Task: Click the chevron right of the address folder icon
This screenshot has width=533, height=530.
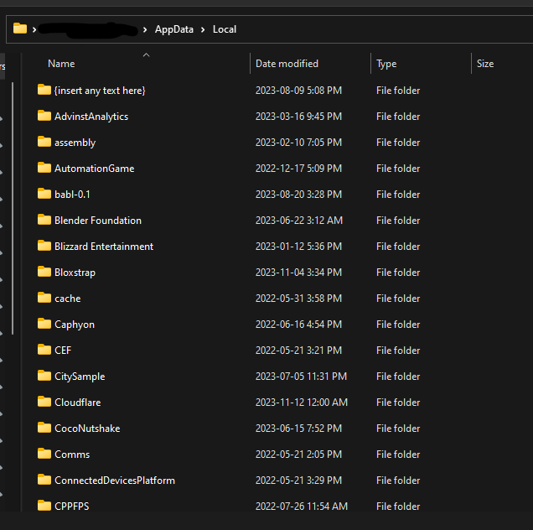Action: pyautogui.click(x=34, y=30)
